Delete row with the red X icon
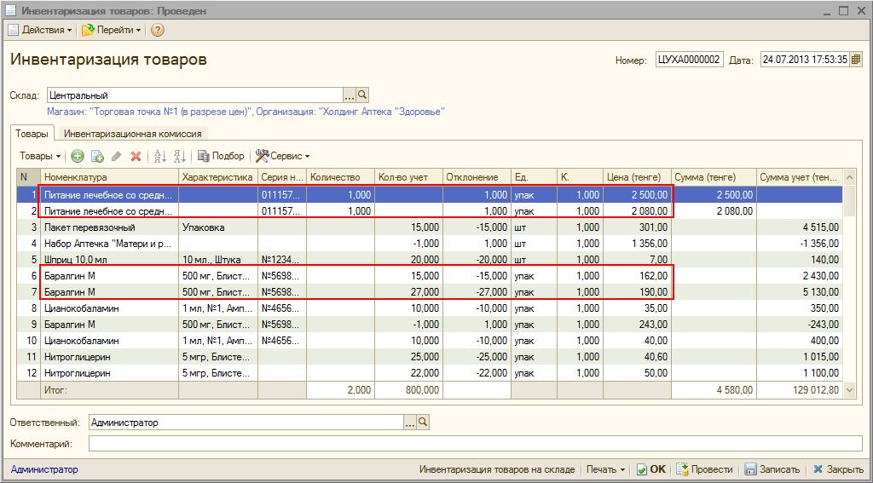This screenshot has height=483, width=873. tap(136, 156)
